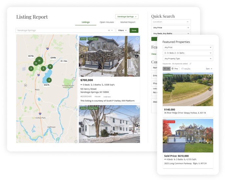Open Any Property Type dropdown
Image resolution: width=226 pixels, height=182 pixels.
click(x=188, y=59)
